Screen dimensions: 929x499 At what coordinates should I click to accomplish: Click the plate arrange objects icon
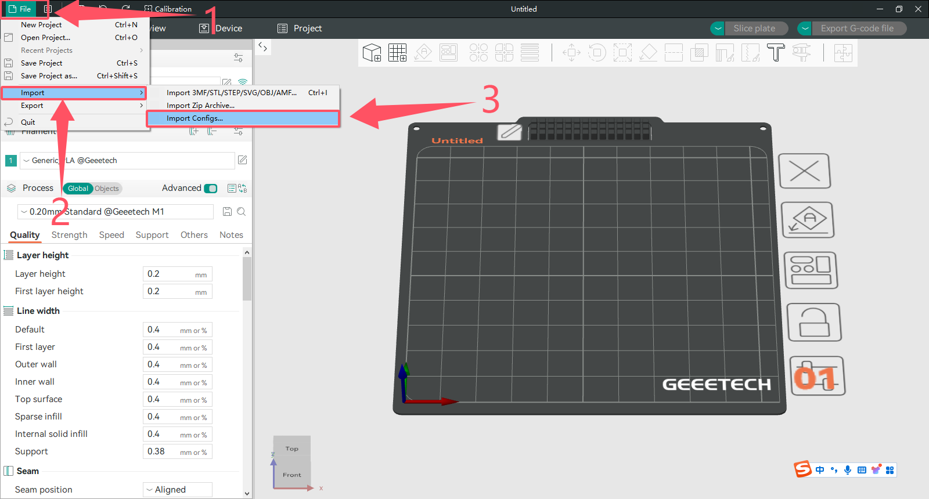click(x=811, y=270)
